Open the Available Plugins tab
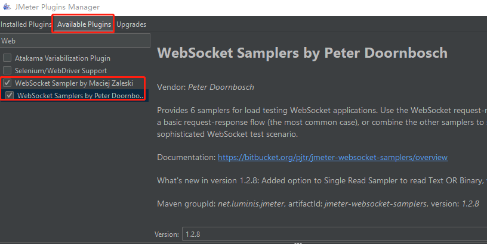 click(x=84, y=24)
